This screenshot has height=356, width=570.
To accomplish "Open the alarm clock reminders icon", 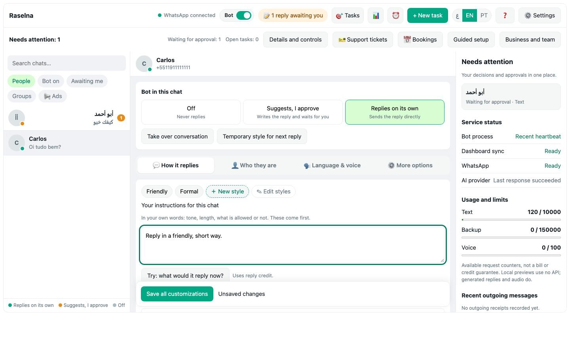I will pyautogui.click(x=395, y=15).
